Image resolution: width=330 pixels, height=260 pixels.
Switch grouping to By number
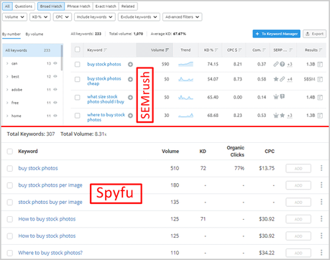coord(12,34)
